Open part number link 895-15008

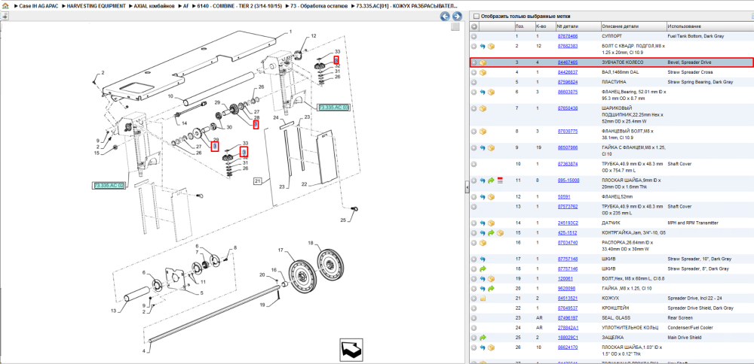(568, 180)
